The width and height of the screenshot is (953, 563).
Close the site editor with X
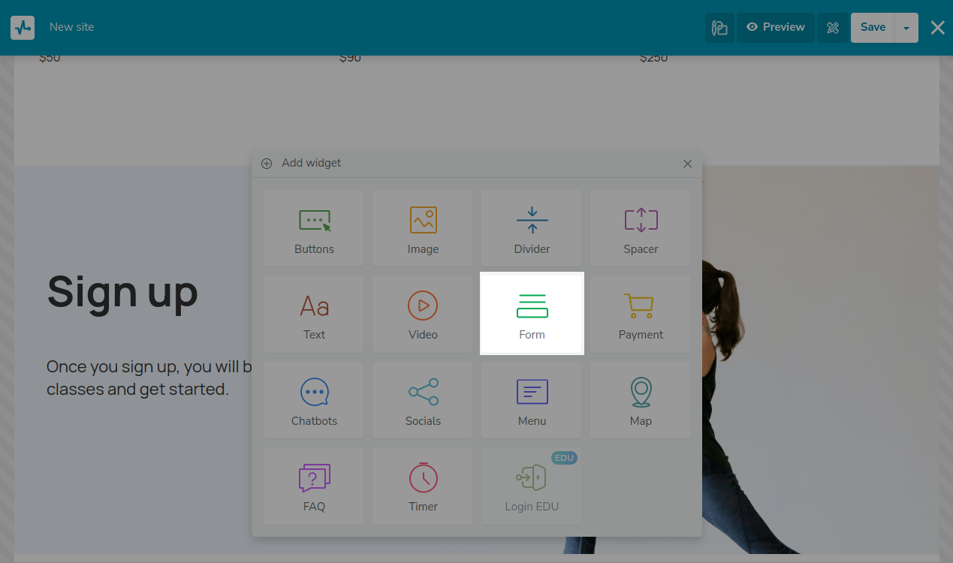coord(937,28)
